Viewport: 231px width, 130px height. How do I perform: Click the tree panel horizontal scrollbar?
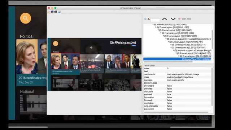168,62
